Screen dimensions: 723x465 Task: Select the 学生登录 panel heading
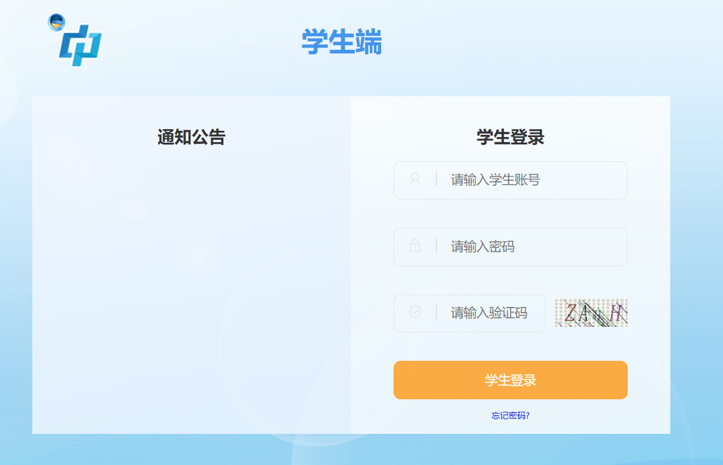point(510,137)
